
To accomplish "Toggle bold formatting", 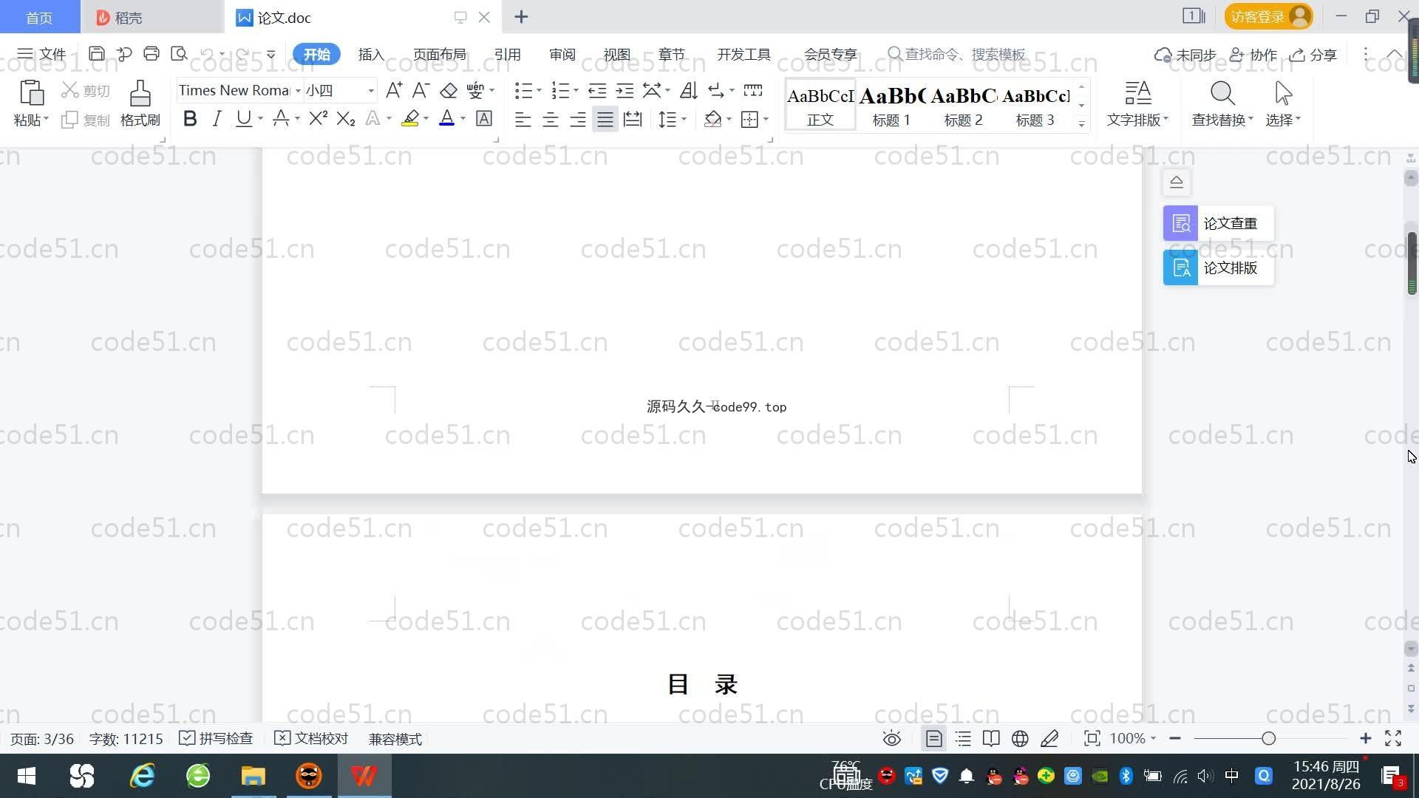I will click(x=190, y=119).
